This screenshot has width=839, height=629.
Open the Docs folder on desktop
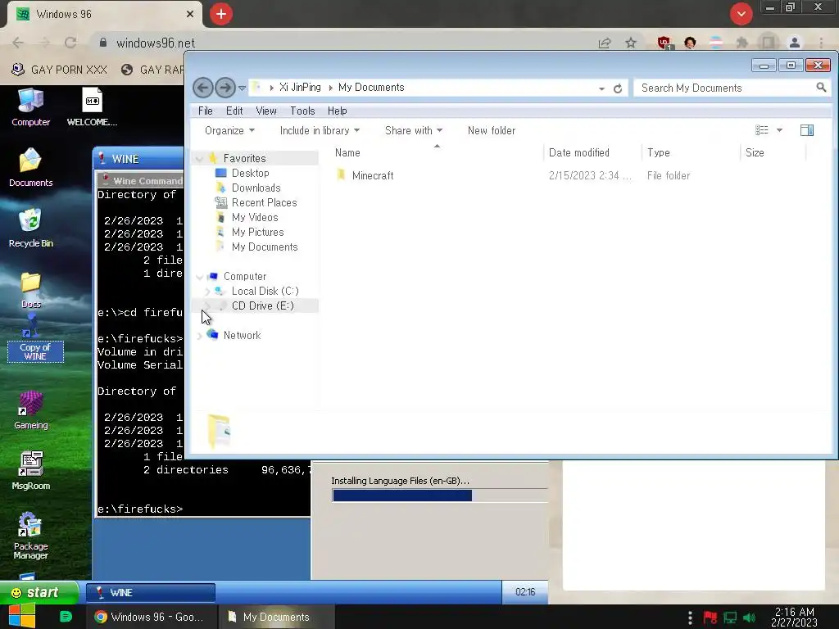[x=30, y=289]
